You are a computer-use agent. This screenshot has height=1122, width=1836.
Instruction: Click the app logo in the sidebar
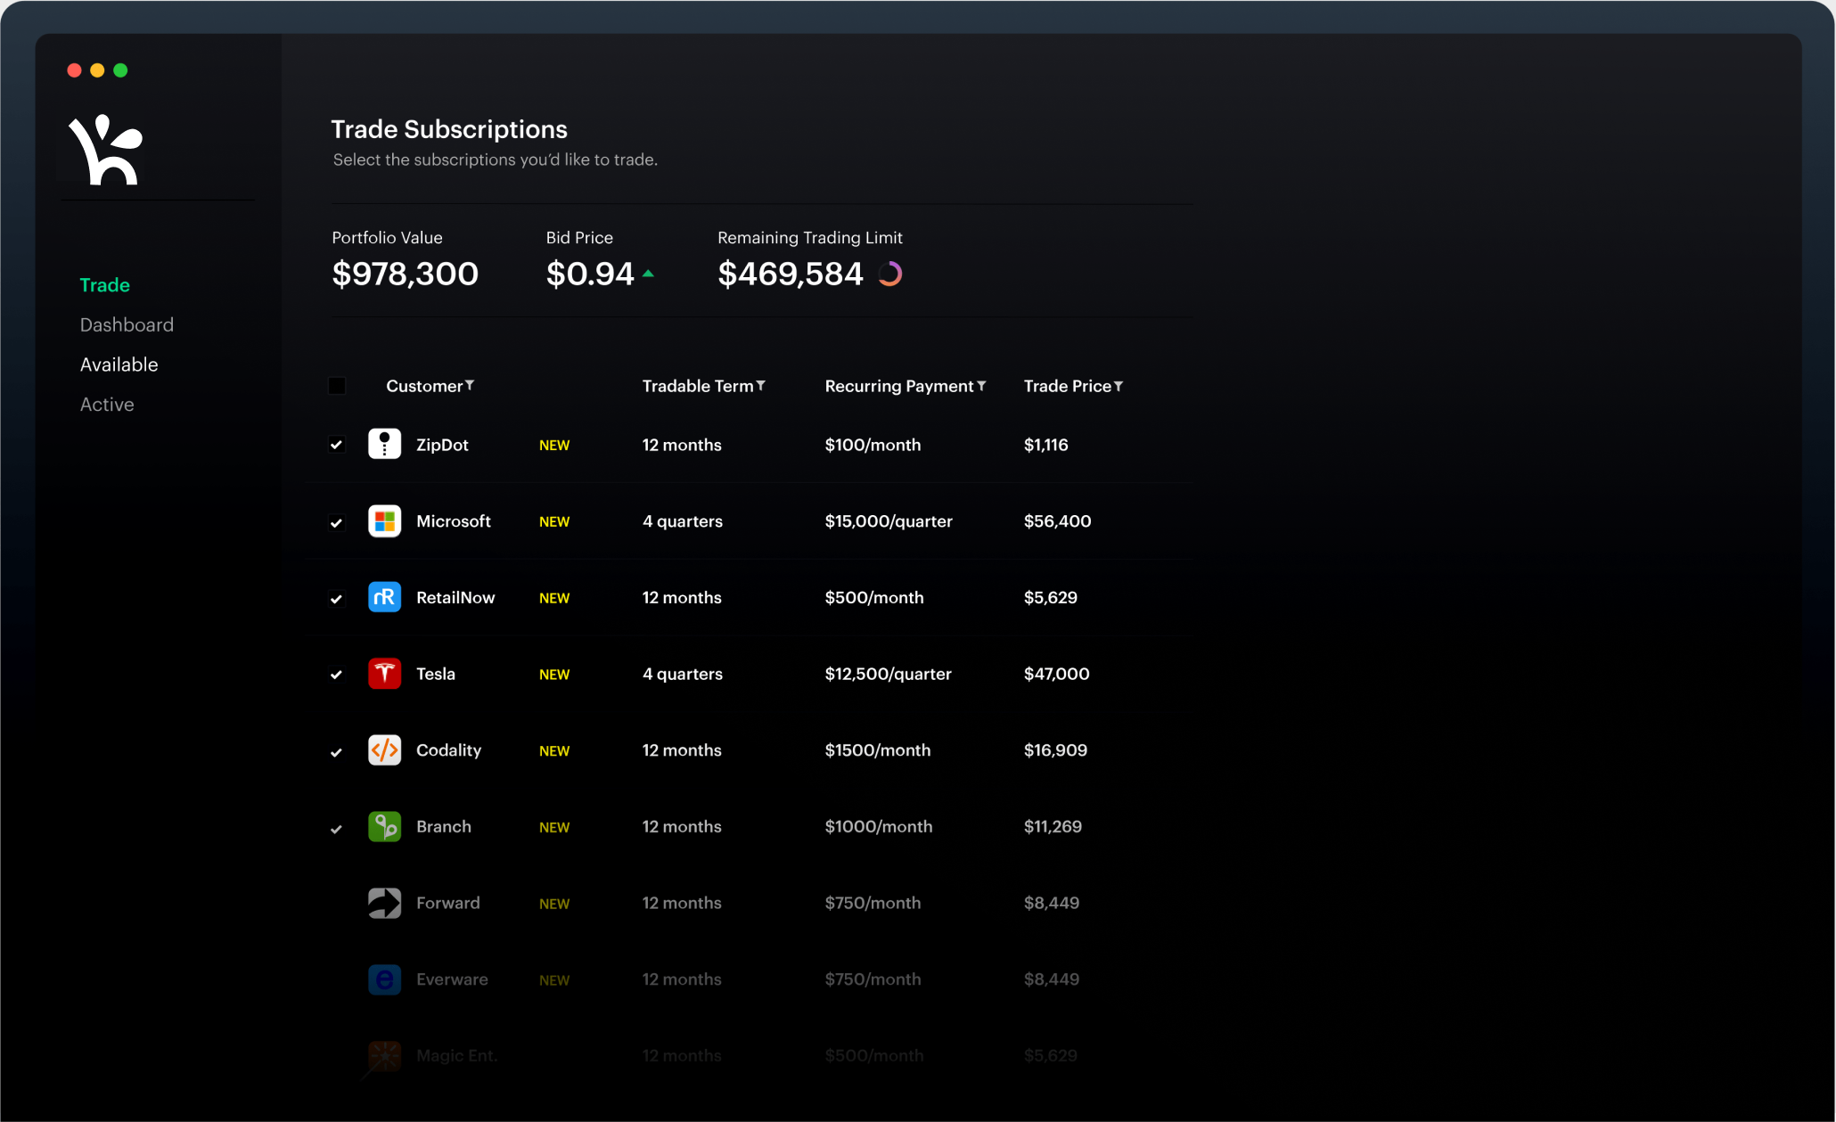[x=106, y=150]
